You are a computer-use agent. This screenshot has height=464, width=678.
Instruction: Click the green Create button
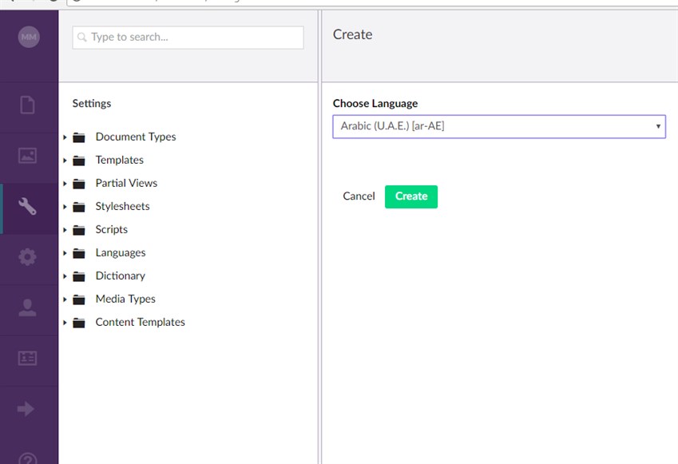coord(410,196)
